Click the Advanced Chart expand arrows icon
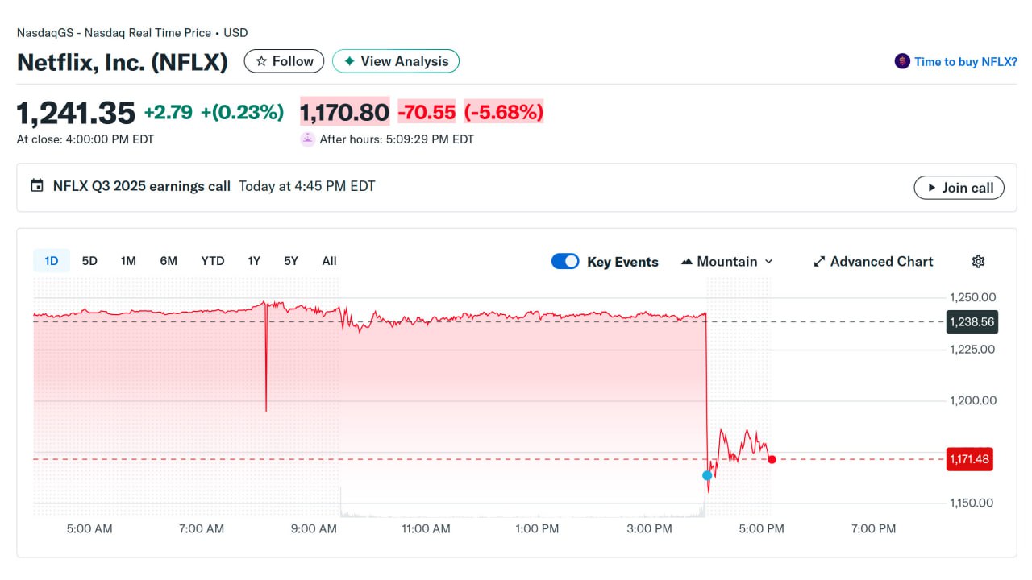Viewport: 1032px width, 580px height. tap(819, 261)
